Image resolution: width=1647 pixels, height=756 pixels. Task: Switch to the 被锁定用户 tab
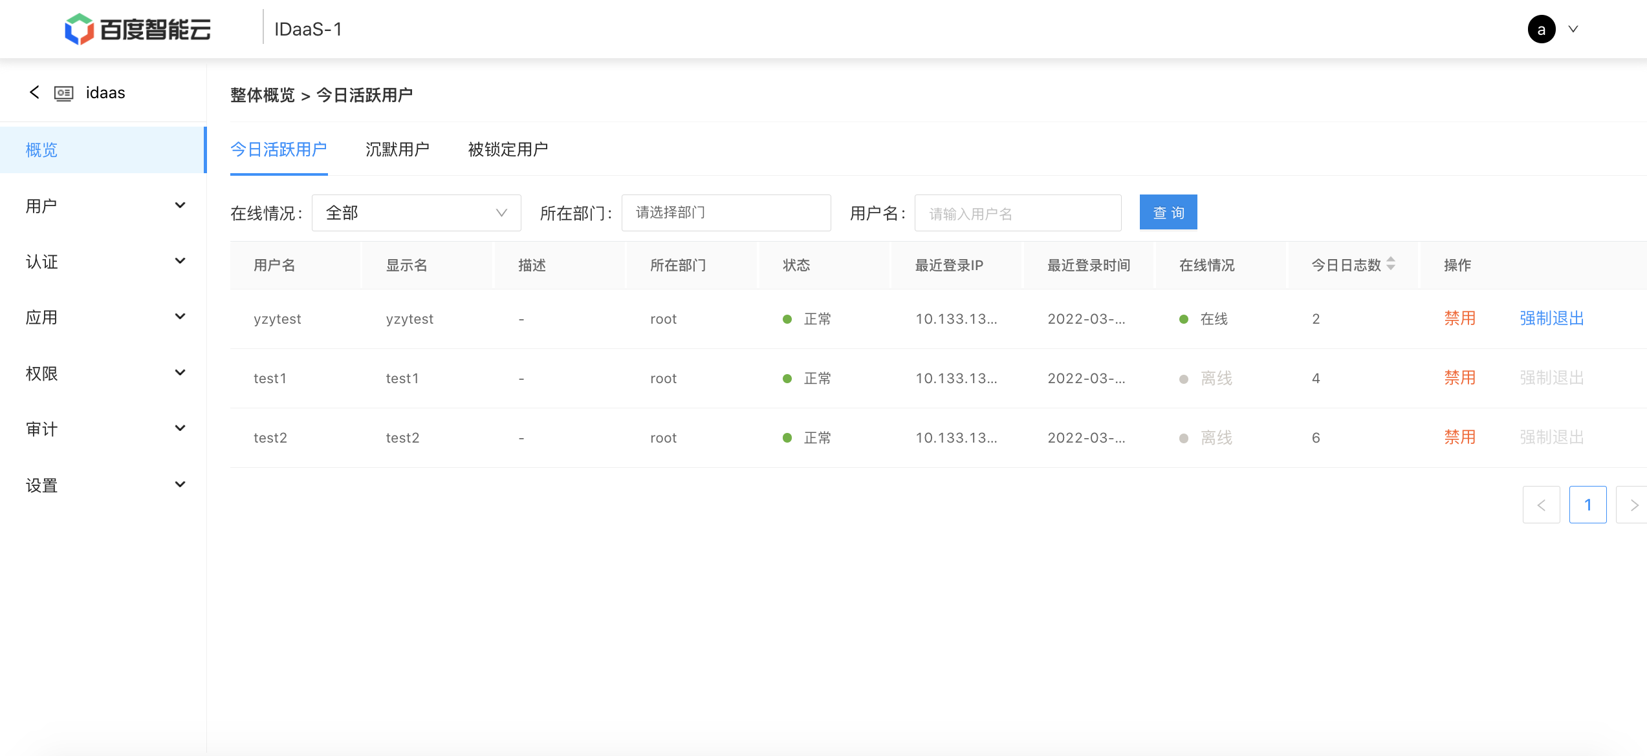coord(508,149)
